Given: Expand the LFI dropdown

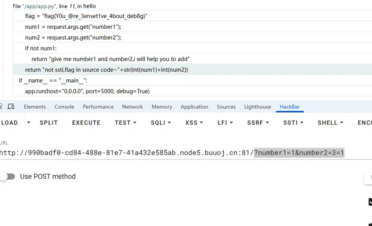Looking at the screenshot, I should pos(225,123).
